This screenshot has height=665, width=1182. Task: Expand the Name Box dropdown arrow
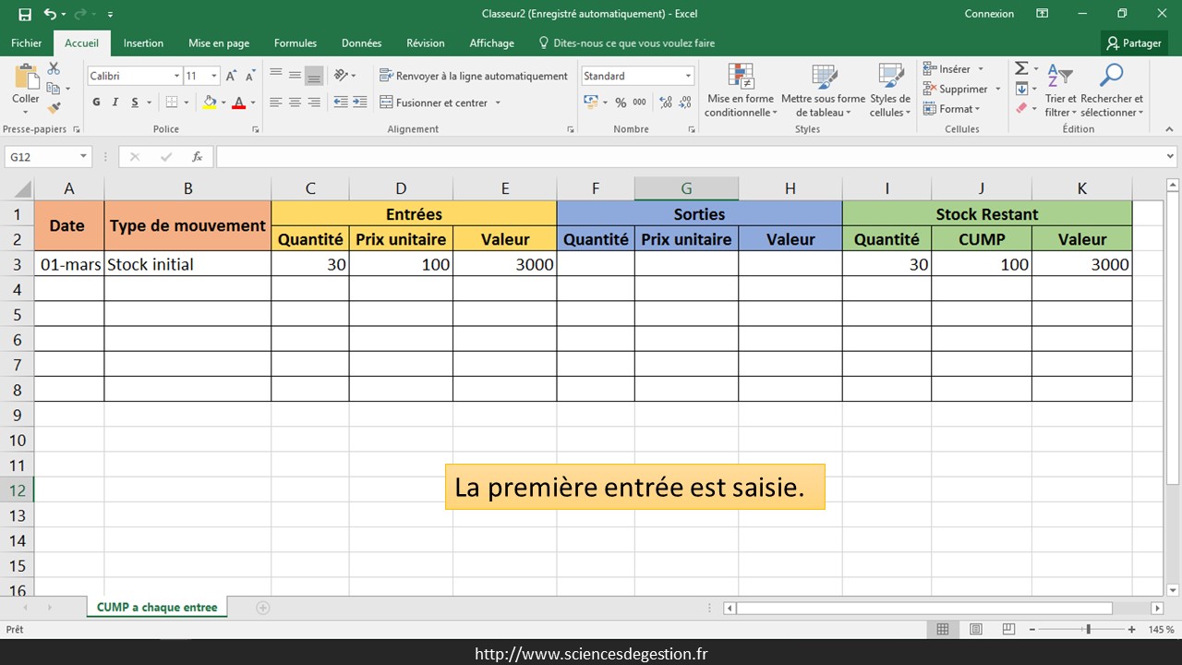pos(83,157)
